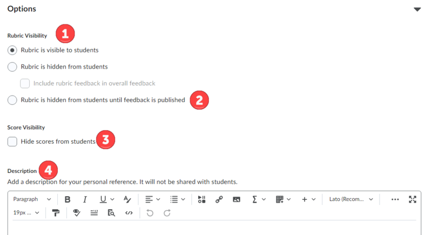
Task: Apply bold formatting in the editor
Action: [67, 199]
